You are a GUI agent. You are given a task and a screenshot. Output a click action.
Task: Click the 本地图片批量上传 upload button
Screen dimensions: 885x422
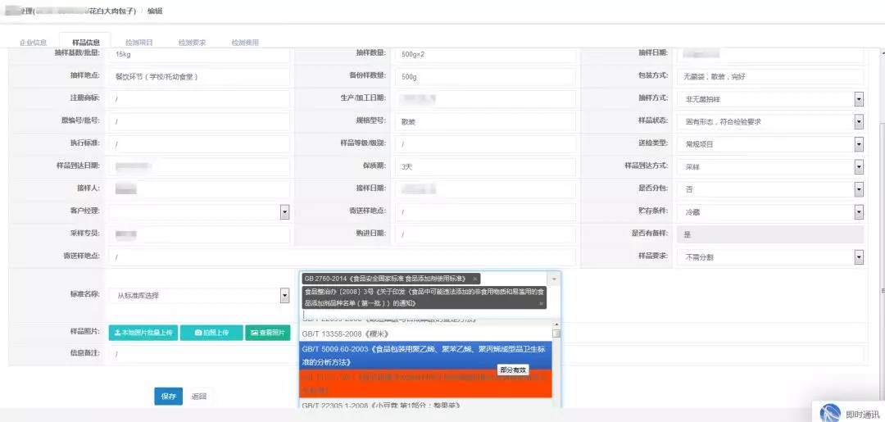[x=143, y=333]
